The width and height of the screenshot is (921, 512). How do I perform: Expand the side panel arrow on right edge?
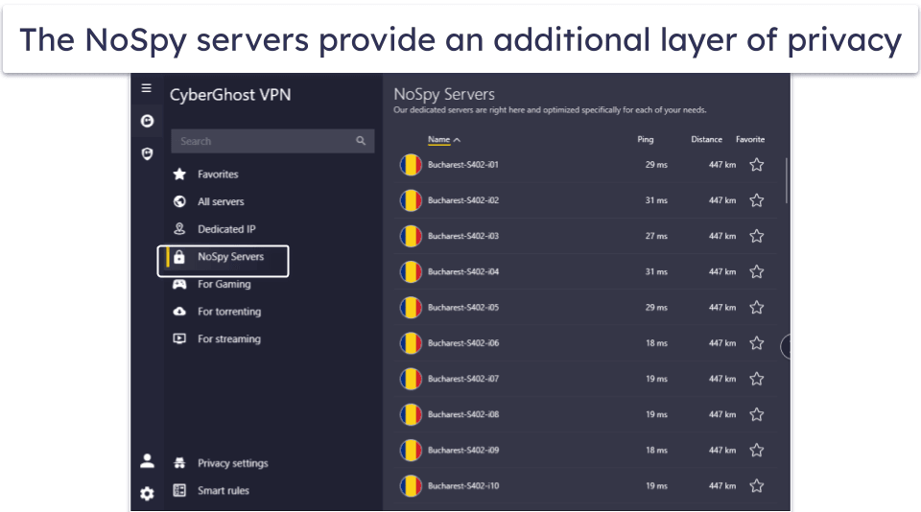(786, 346)
